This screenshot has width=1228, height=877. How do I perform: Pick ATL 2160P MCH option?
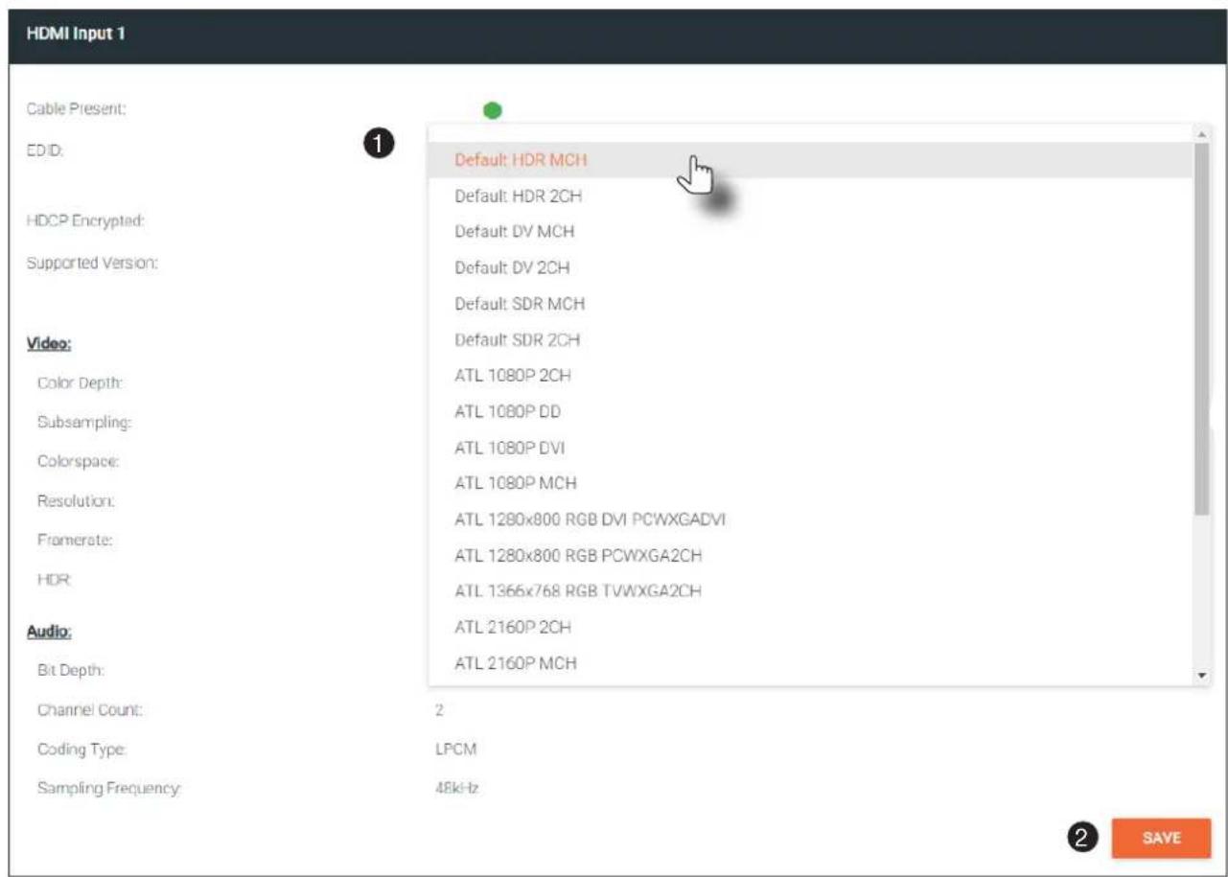click(x=810, y=662)
